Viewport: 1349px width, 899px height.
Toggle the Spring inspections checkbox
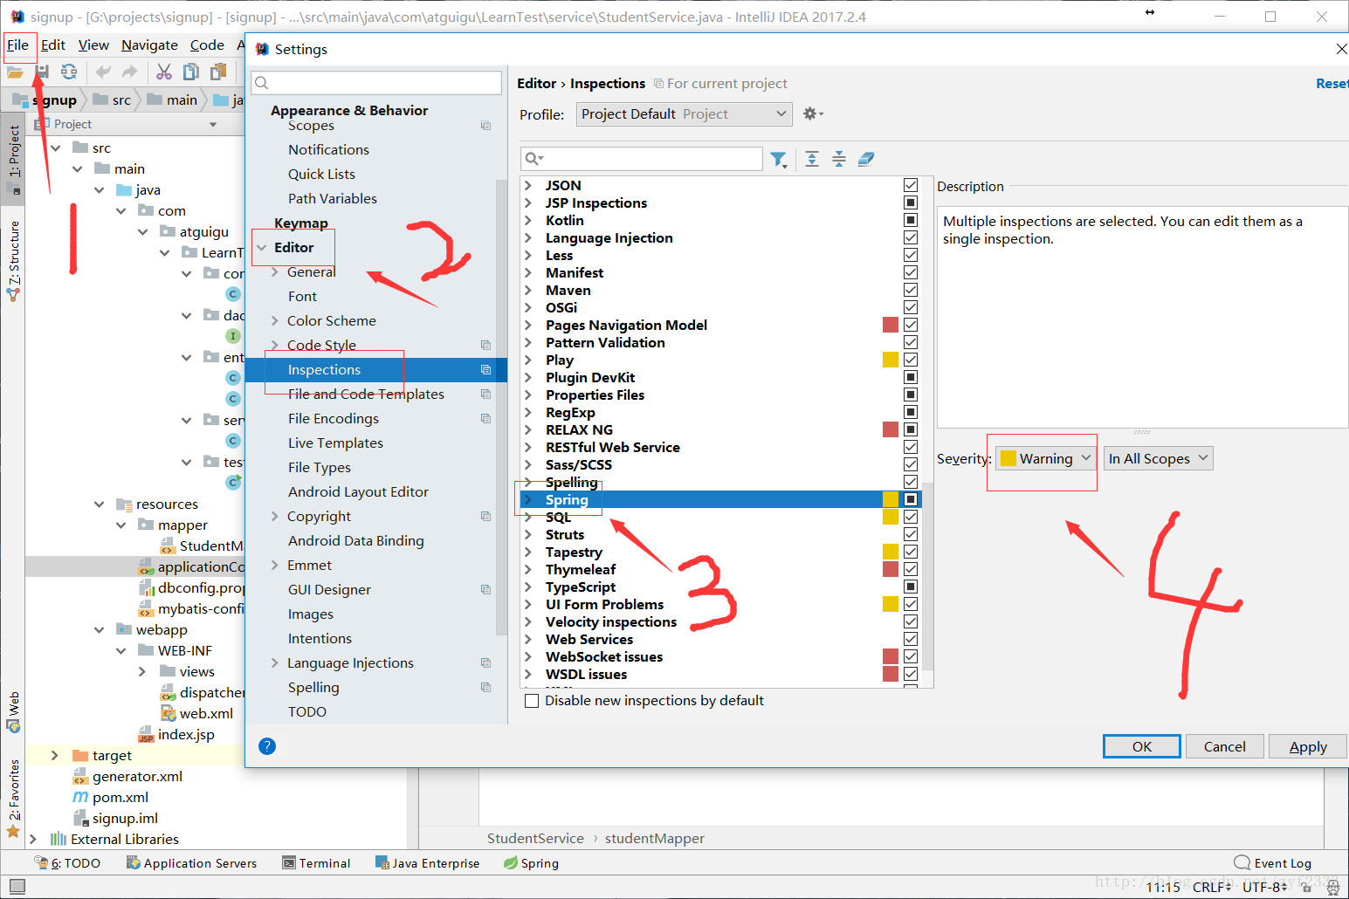tap(911, 499)
